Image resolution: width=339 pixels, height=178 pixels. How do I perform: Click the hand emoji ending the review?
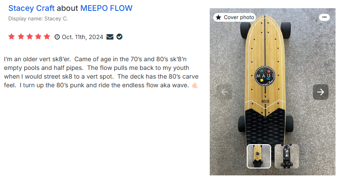click(195, 86)
